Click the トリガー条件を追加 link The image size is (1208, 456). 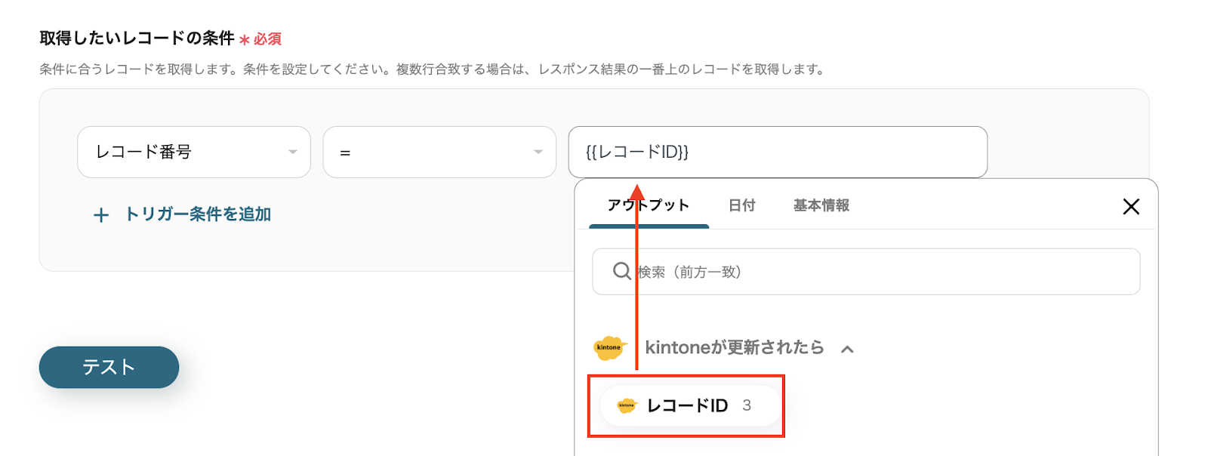point(198,214)
